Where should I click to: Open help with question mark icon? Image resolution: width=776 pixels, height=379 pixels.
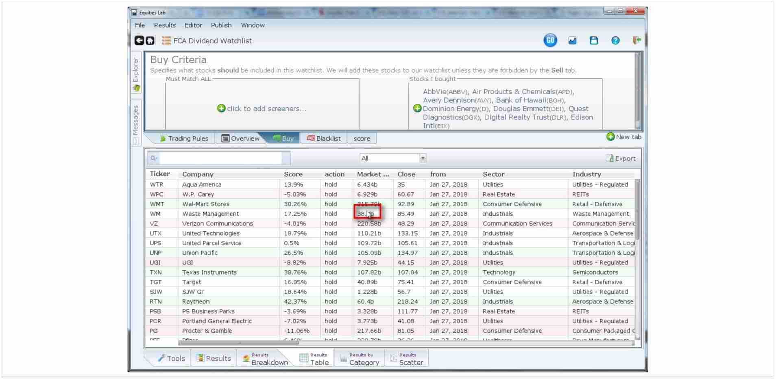[615, 41]
